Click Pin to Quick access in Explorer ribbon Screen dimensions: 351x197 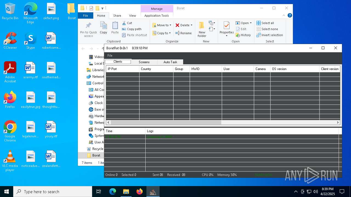tap(88, 30)
